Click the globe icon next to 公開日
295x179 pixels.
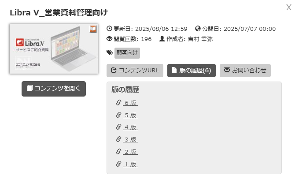point(198,29)
